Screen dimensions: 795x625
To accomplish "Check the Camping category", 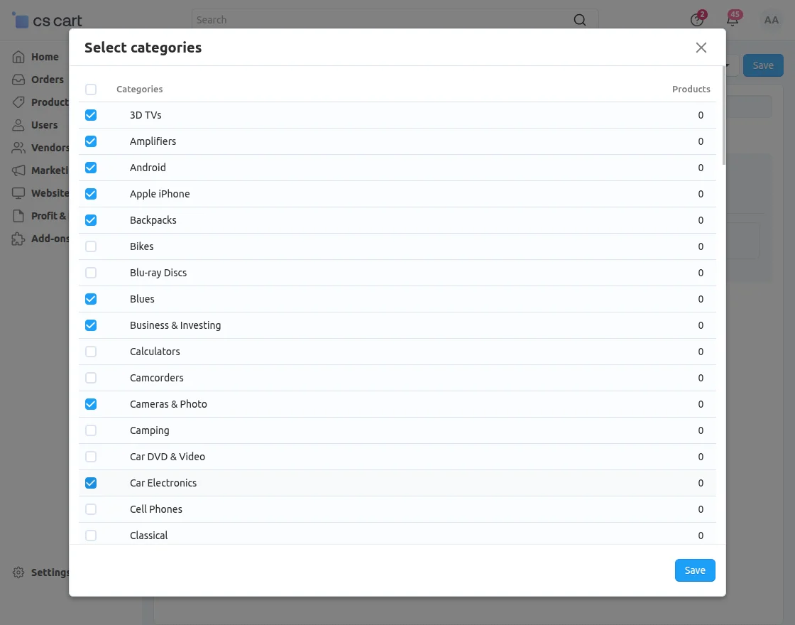I will (x=91, y=430).
